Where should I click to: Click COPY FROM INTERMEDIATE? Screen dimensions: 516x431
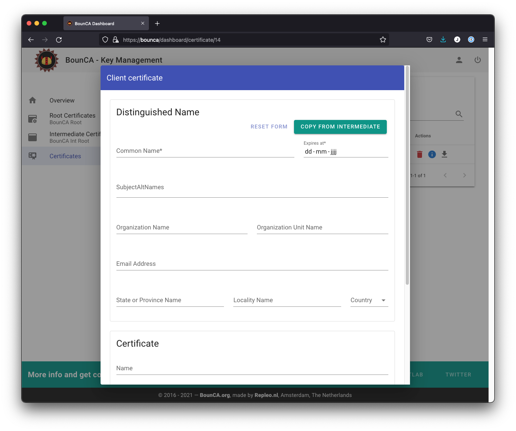tap(340, 127)
